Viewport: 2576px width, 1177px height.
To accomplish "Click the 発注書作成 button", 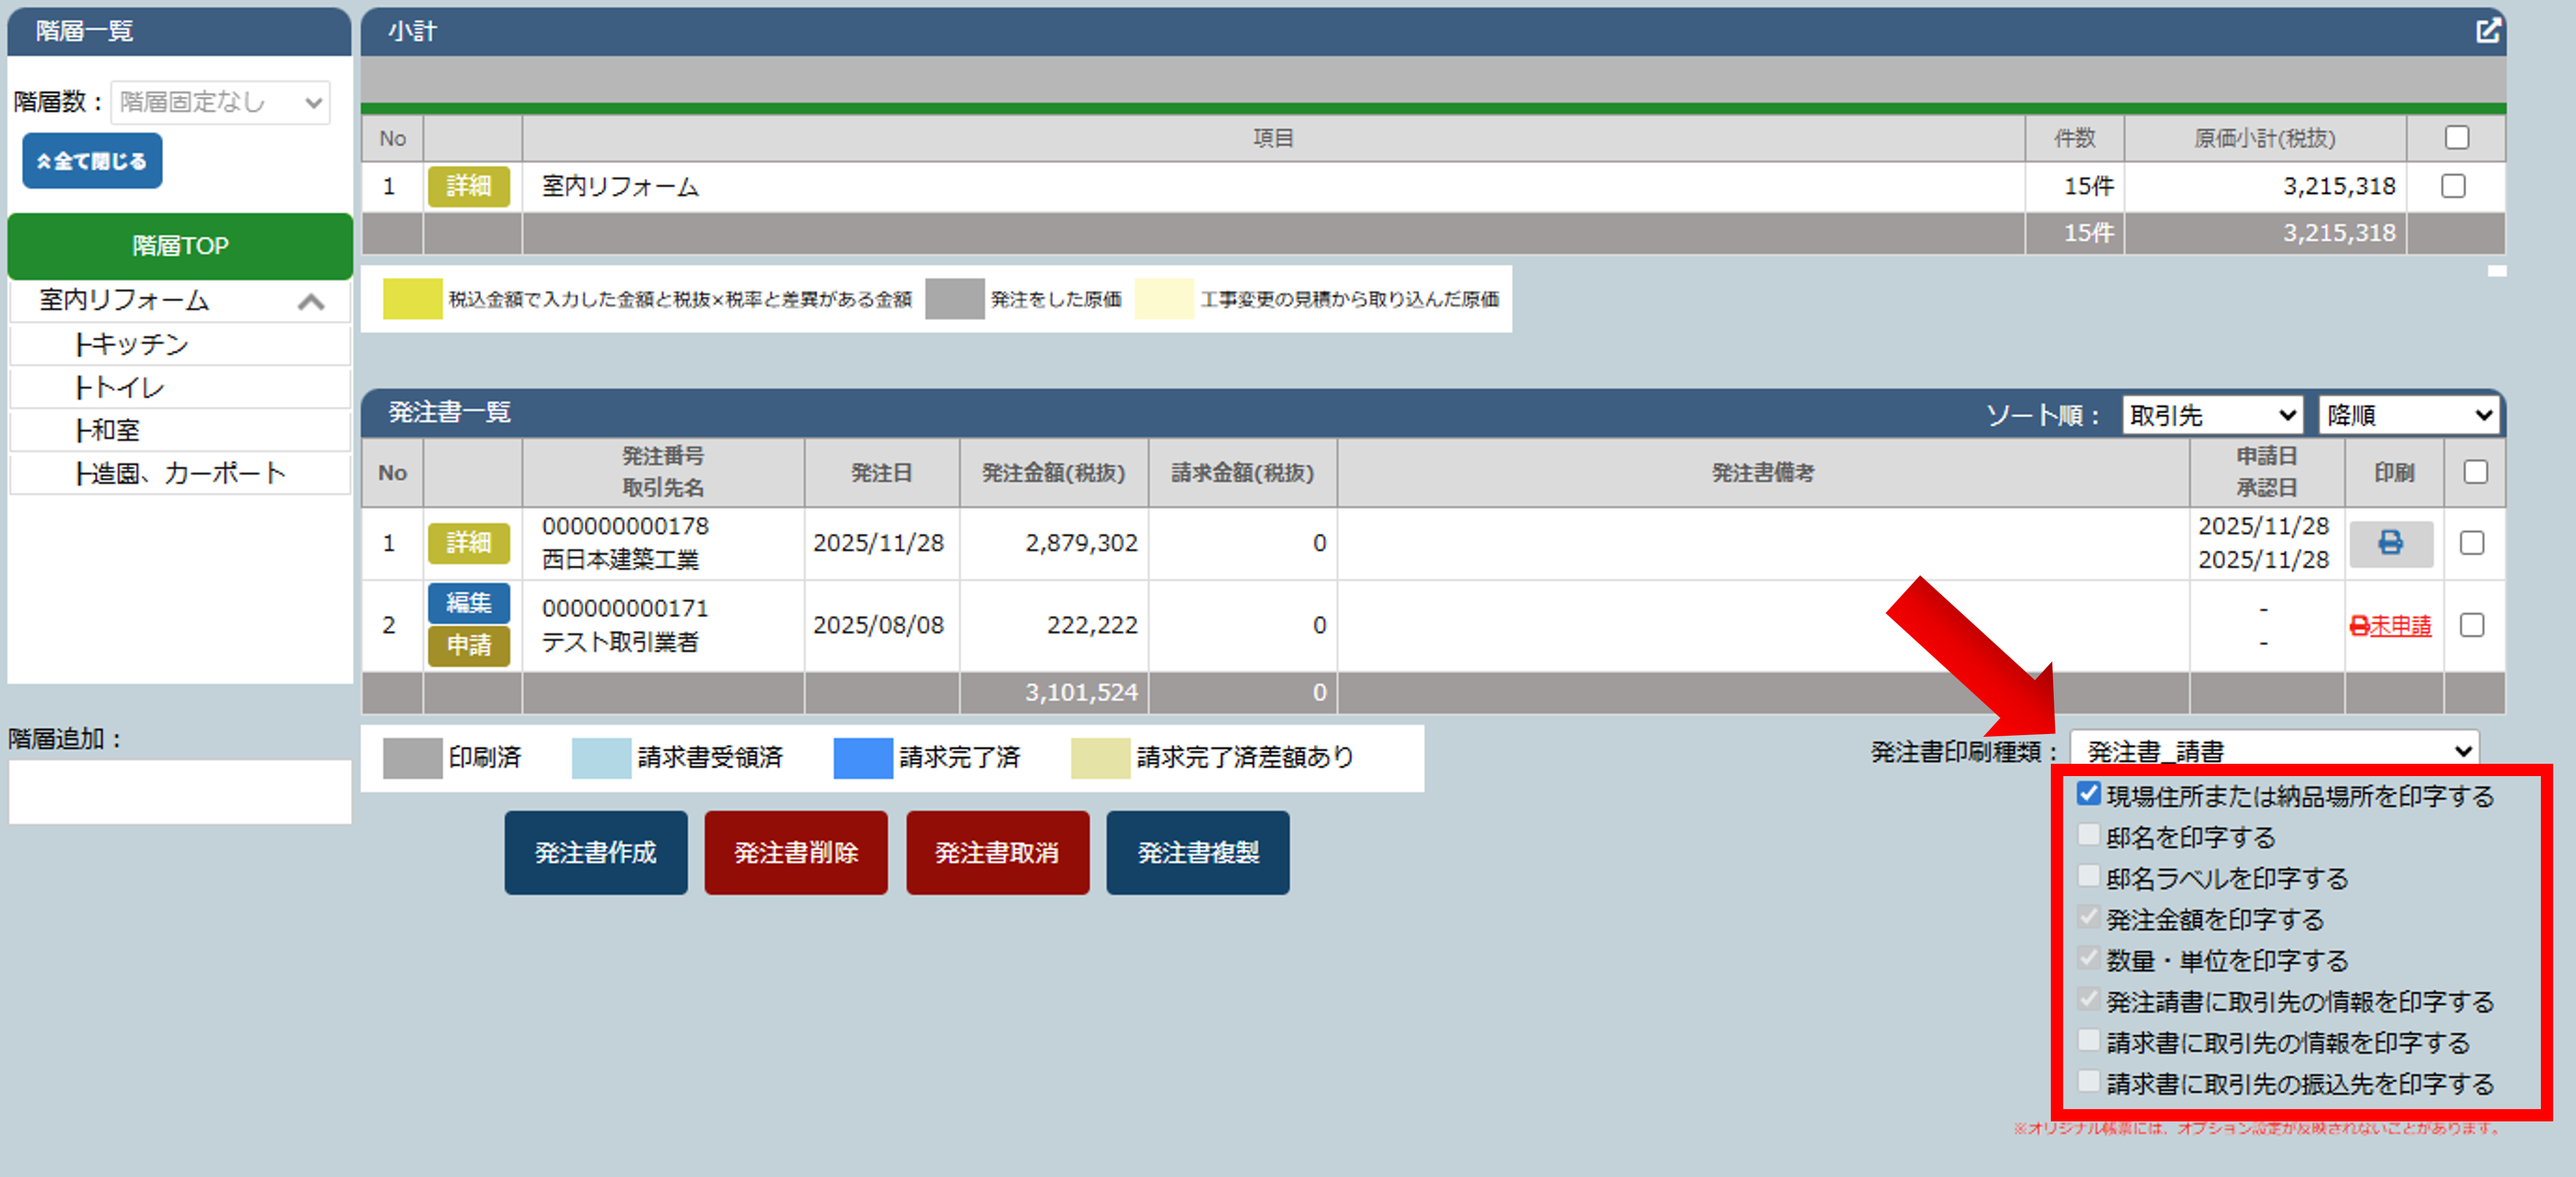I will 596,852.
